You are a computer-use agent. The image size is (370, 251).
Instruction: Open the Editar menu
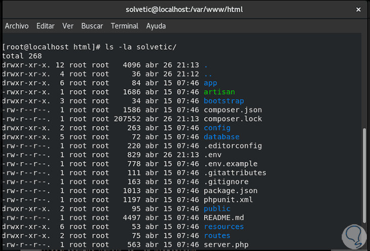(x=46, y=26)
